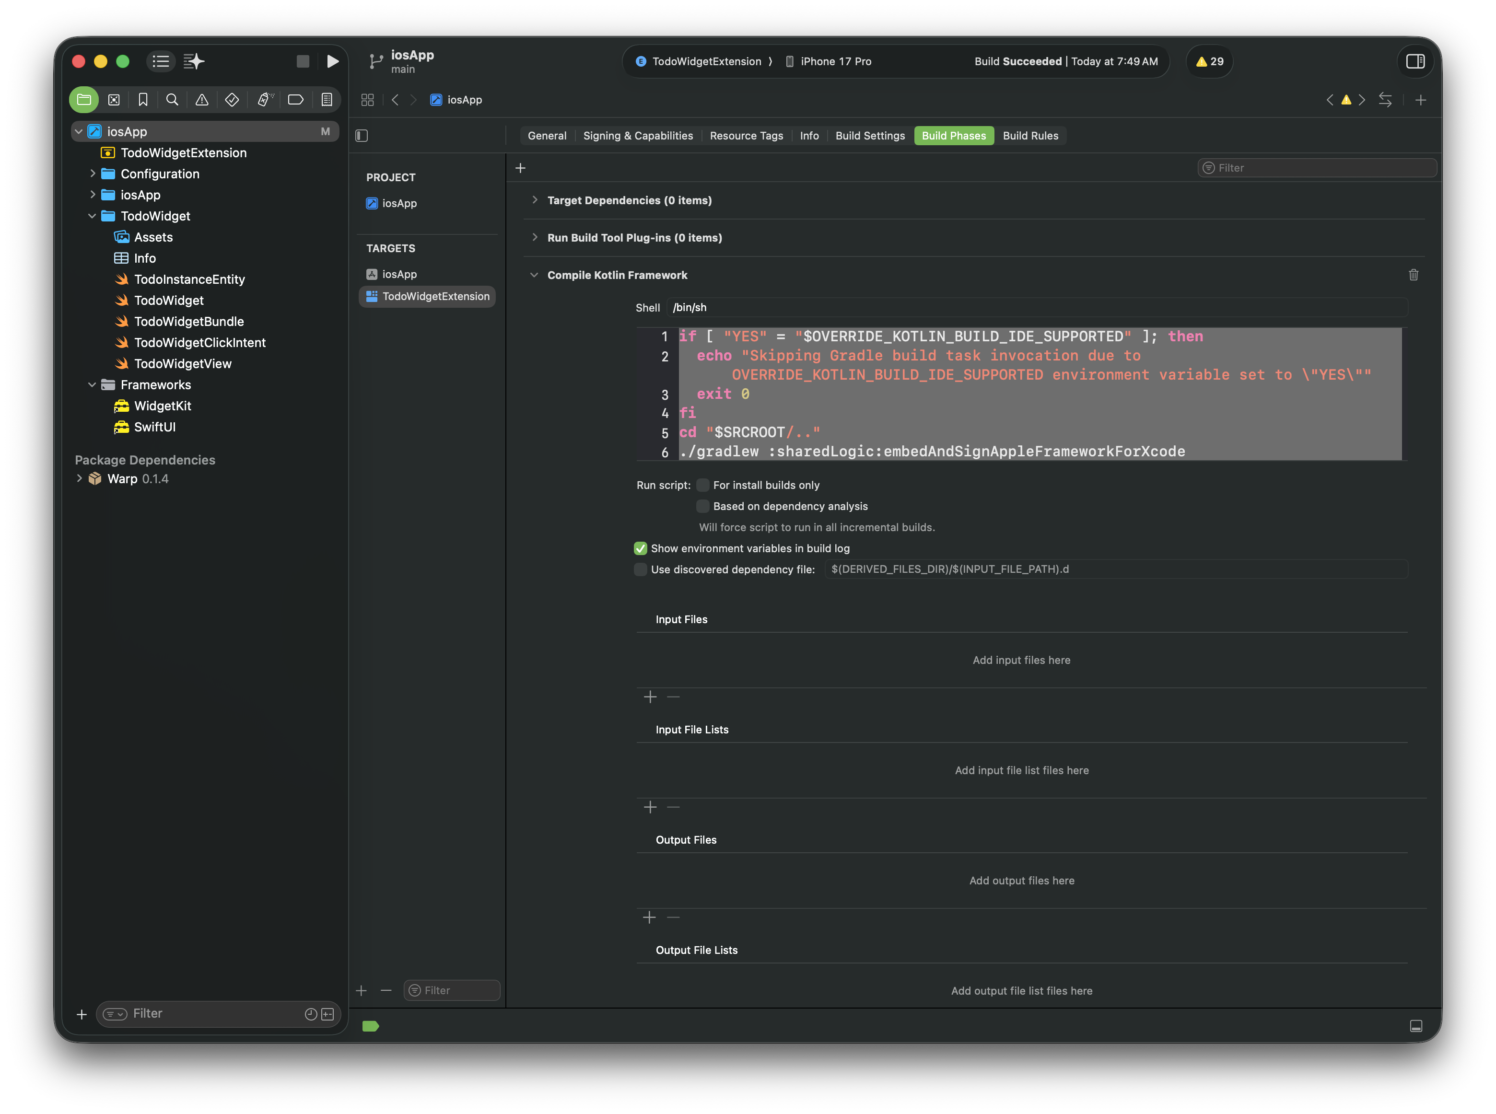Enable For install builds only

coord(703,485)
